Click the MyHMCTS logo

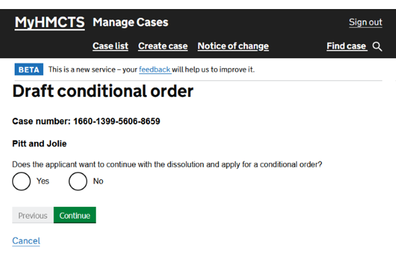[x=49, y=22]
